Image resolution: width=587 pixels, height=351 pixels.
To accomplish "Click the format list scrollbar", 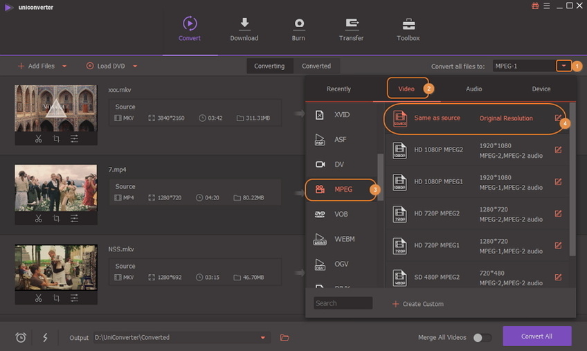I will click(380, 177).
